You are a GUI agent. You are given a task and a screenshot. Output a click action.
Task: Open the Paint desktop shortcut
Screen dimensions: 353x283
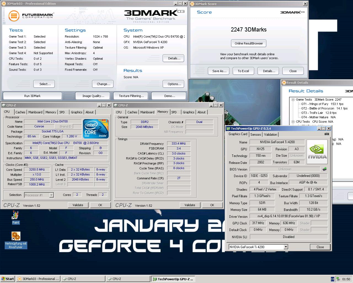click(16, 218)
